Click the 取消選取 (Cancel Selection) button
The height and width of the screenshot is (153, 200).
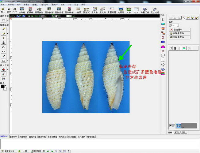click(x=180, y=29)
